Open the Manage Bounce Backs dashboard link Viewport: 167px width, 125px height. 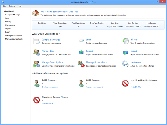click(97, 62)
